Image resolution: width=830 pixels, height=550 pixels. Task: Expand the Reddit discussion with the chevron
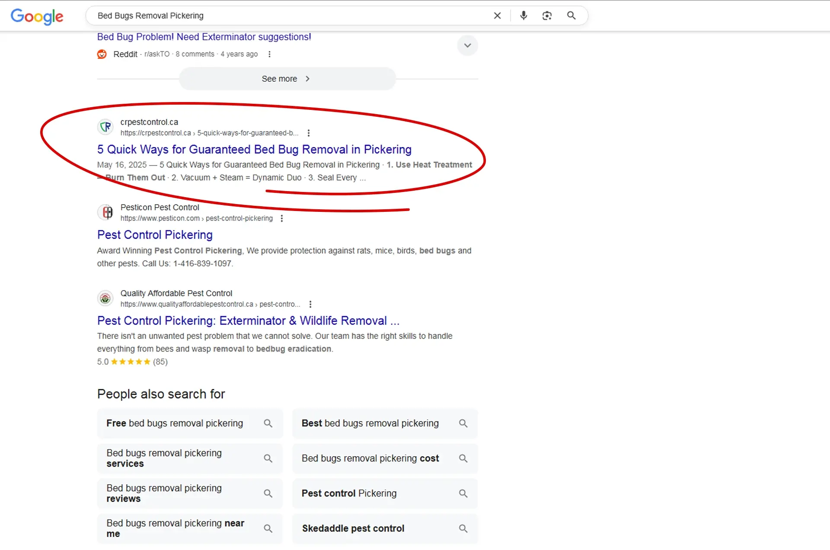[x=467, y=45]
